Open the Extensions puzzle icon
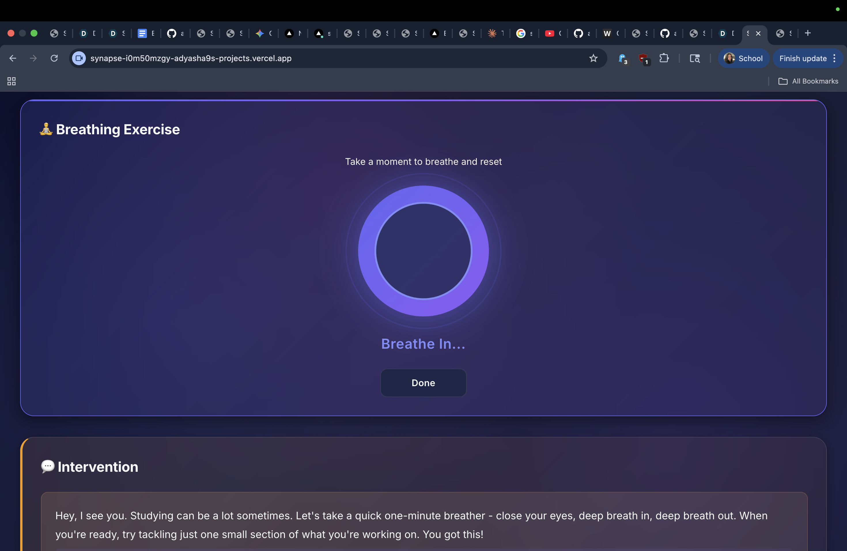 664,59
